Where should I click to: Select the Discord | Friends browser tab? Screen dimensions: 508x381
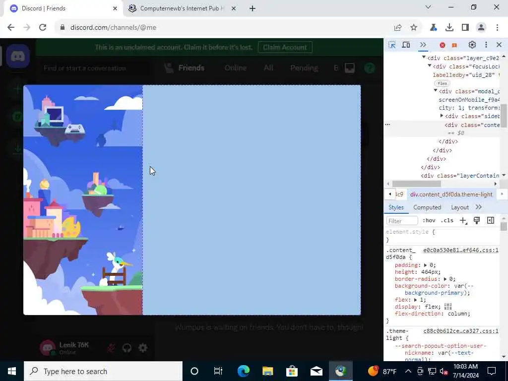(x=63, y=8)
